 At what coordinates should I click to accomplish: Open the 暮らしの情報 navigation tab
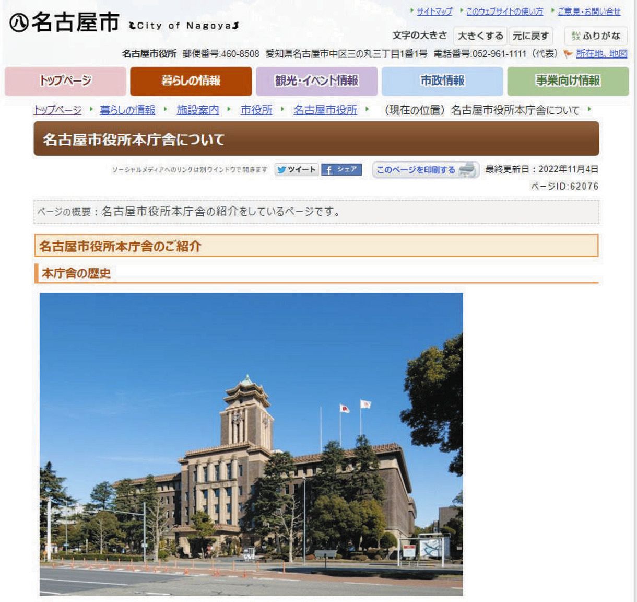(x=191, y=81)
